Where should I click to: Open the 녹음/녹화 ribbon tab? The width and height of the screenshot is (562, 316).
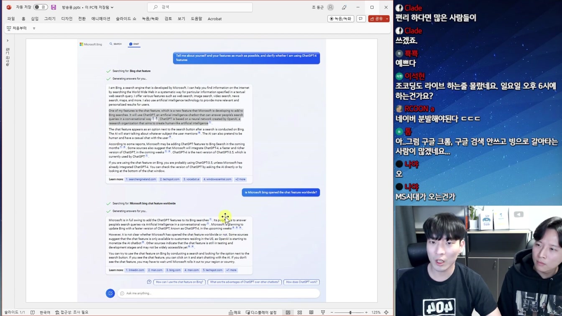pyautogui.click(x=150, y=19)
